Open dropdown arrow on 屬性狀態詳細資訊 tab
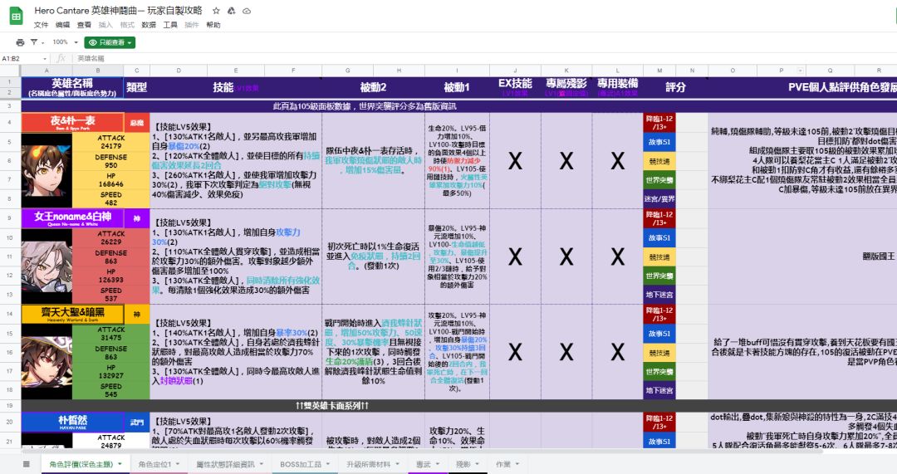This screenshot has width=897, height=474. pyautogui.click(x=262, y=464)
